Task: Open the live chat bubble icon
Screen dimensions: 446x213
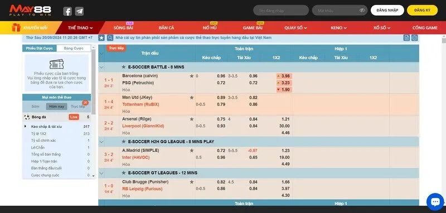Action: 435,202
